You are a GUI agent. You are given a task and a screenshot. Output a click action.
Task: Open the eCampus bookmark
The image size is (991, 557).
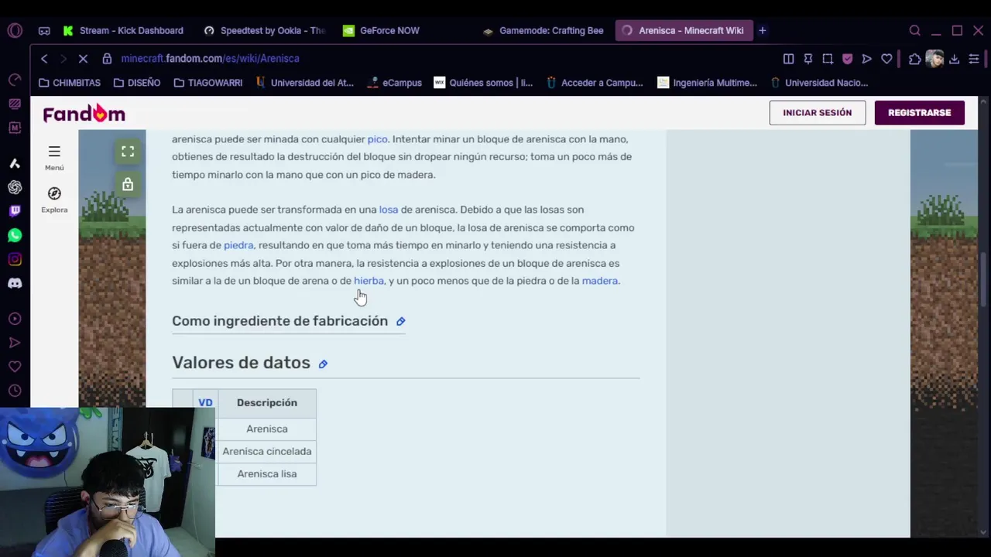[x=395, y=83]
